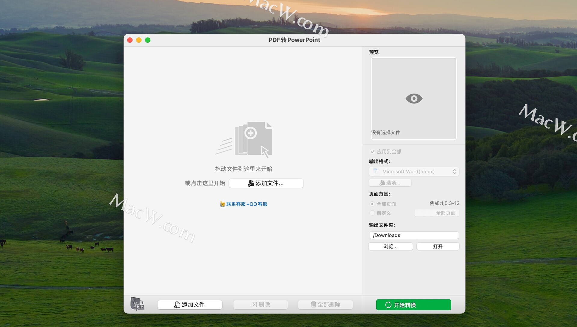Click the 预览 heading
Viewport: 577px width, 327px height.
pyautogui.click(x=374, y=52)
